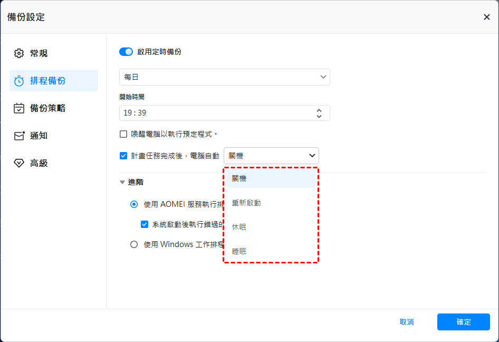
Task: Click the clock icon for 排程備份
Action: tap(19, 81)
